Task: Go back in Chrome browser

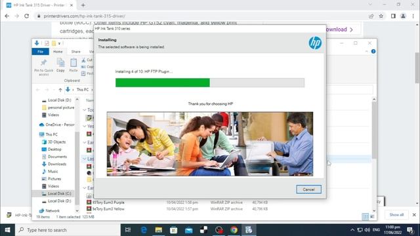Action: coord(7,16)
